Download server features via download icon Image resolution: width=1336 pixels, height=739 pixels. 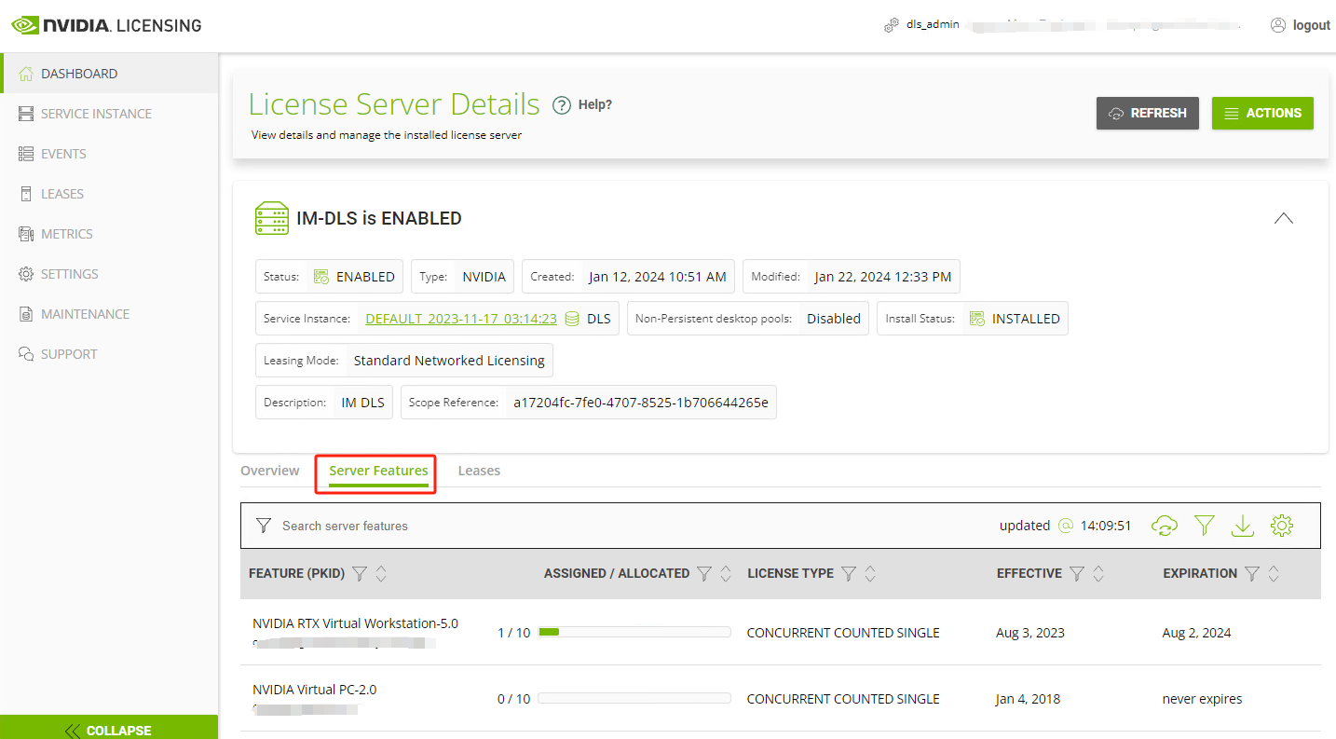point(1242,526)
